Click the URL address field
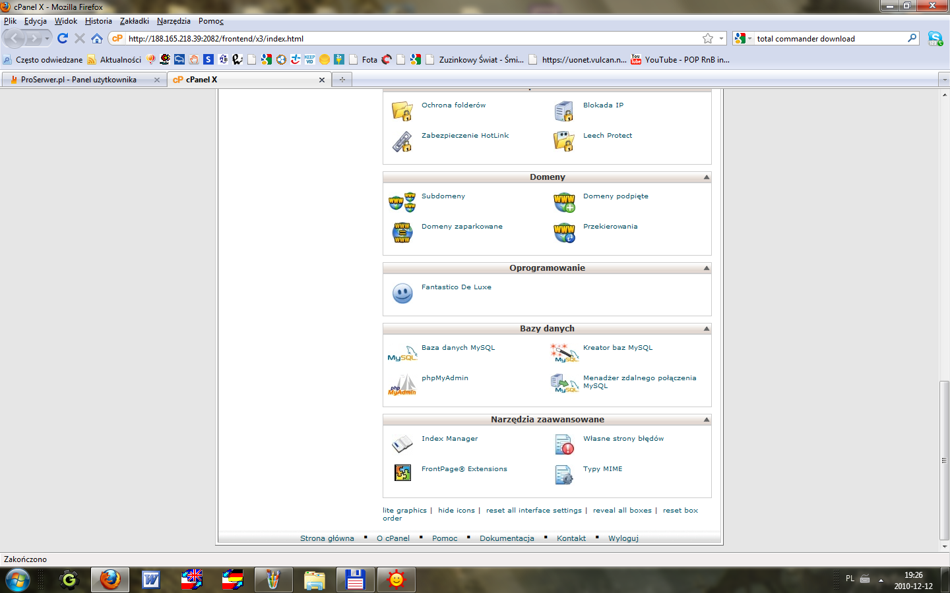Image resolution: width=950 pixels, height=593 pixels. click(409, 39)
